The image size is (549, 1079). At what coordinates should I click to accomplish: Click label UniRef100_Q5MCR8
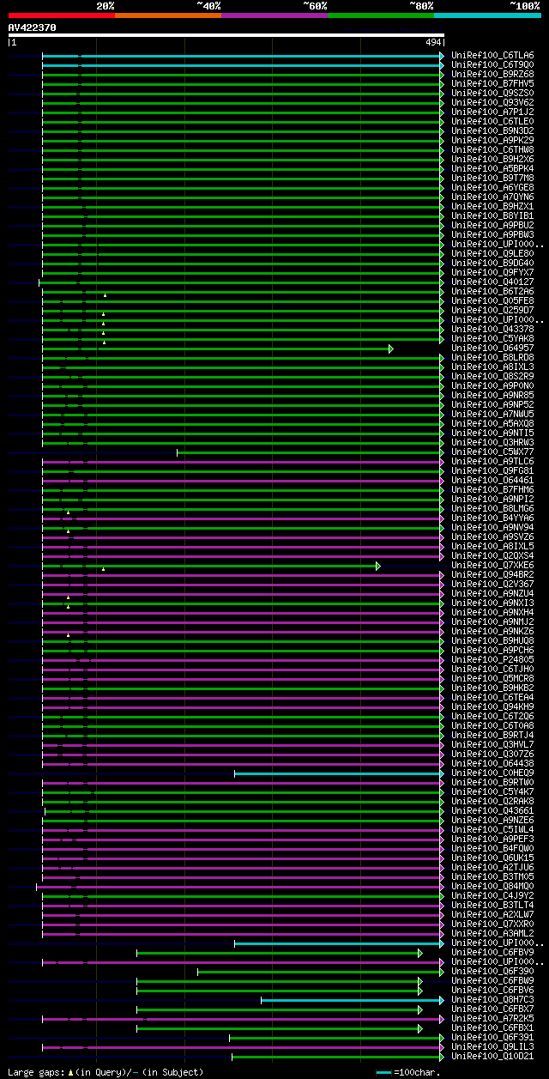click(x=492, y=679)
